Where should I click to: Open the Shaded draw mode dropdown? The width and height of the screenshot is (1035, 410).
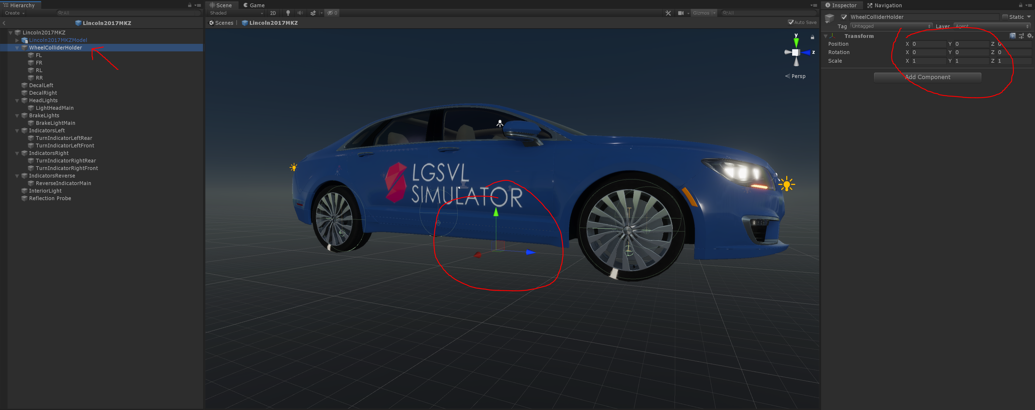click(236, 13)
